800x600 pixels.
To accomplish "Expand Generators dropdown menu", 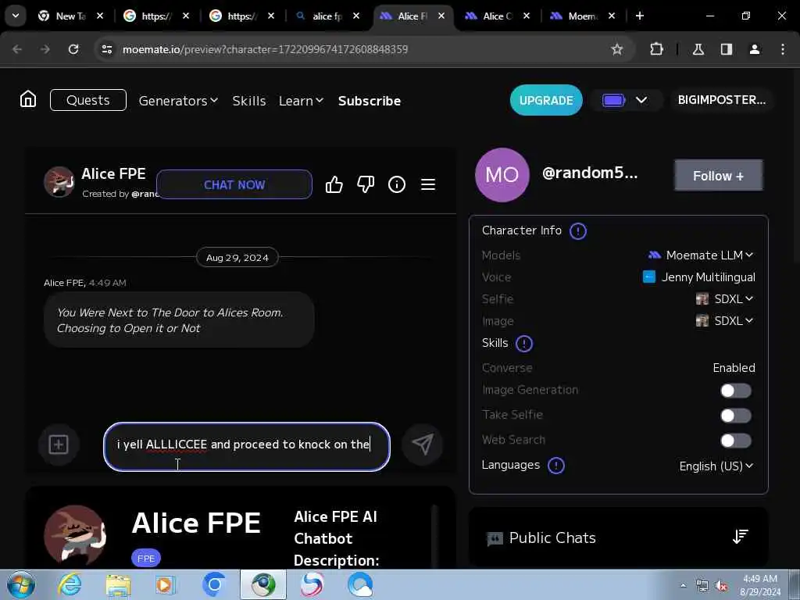I will coord(178,101).
